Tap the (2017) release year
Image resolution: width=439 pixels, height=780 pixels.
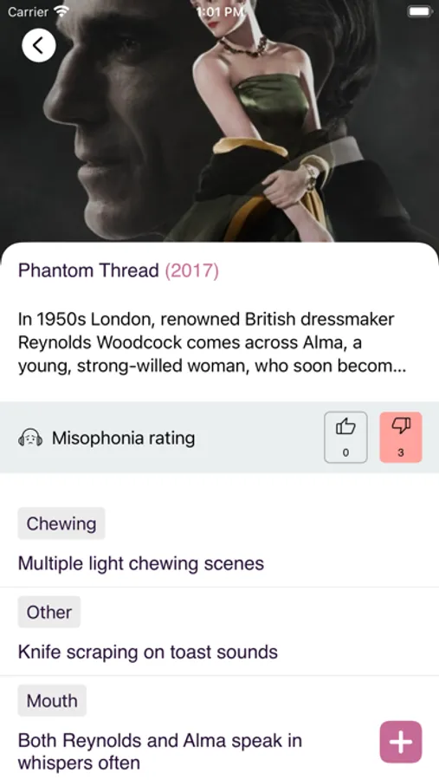191,270
